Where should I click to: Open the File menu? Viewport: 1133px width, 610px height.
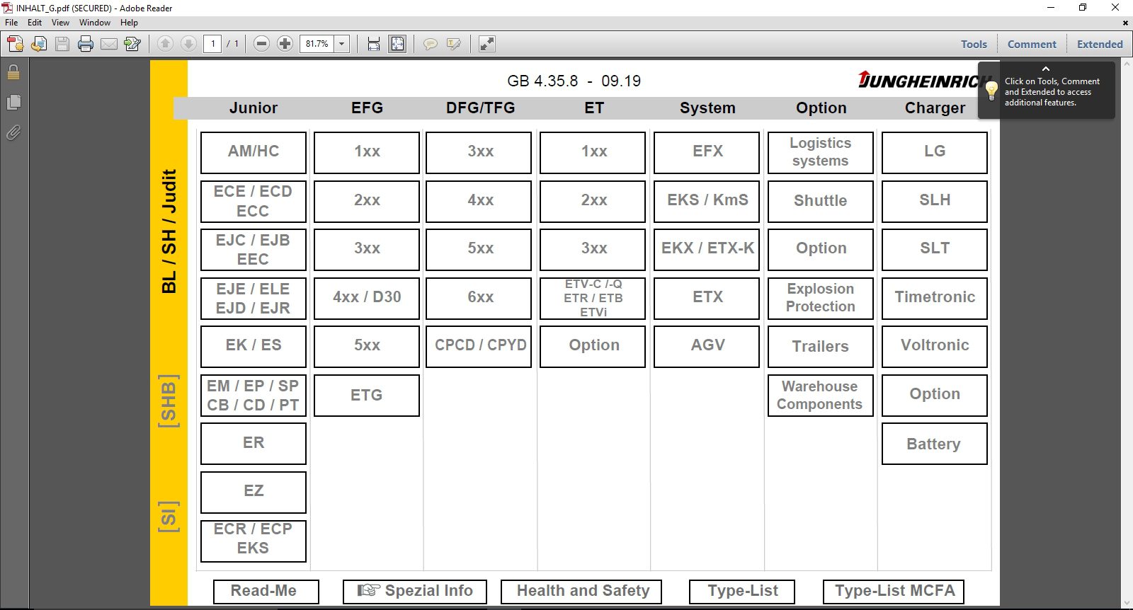coord(11,23)
